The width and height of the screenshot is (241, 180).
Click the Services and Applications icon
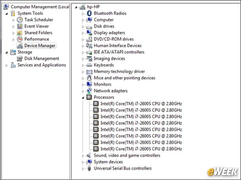13,65
